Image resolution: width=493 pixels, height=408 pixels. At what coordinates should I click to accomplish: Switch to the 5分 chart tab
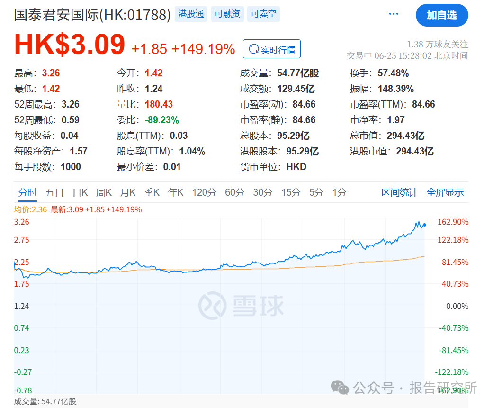point(316,192)
